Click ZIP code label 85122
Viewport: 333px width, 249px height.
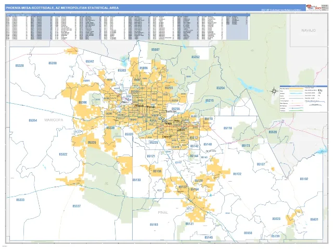click(183, 187)
